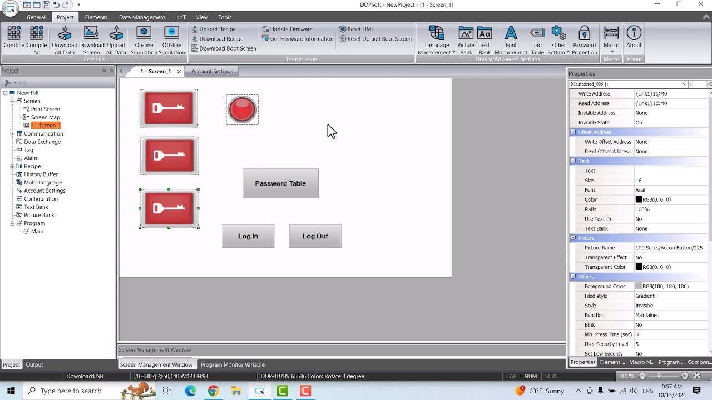Screen dimensions: 712x400
Task: Click Download Recipe
Action: click(x=217, y=39)
